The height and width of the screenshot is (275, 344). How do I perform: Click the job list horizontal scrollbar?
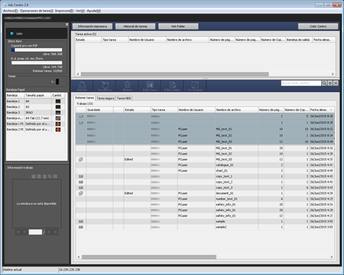tap(149, 257)
